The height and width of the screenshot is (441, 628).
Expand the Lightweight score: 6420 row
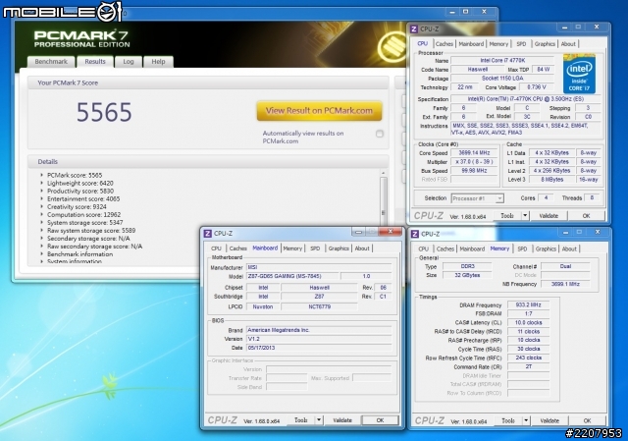coord(41,184)
